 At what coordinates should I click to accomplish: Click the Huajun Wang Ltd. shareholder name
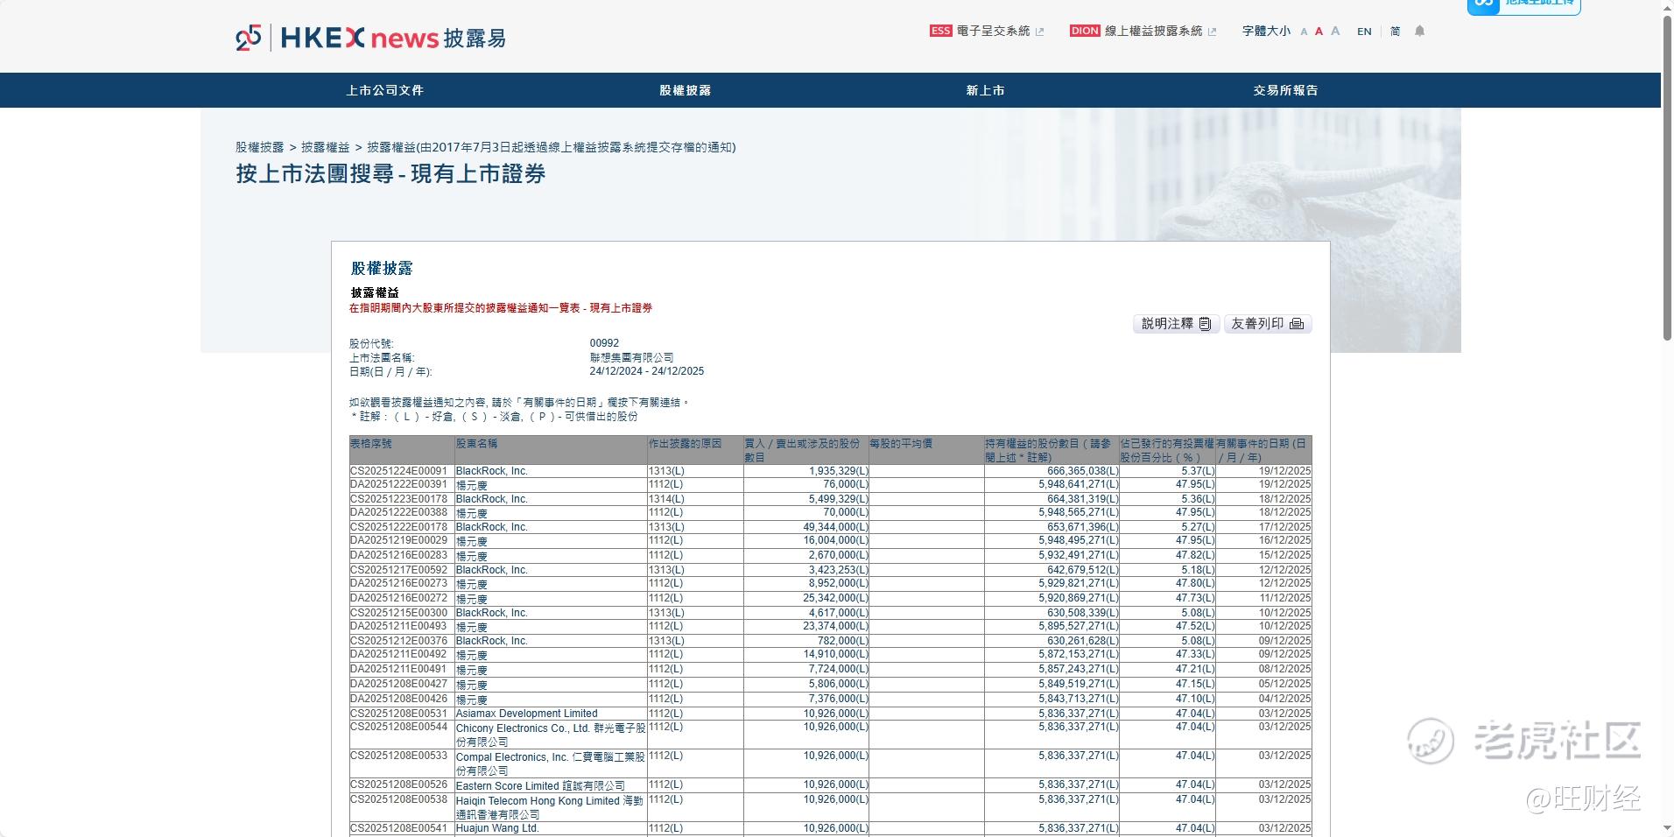497,828
